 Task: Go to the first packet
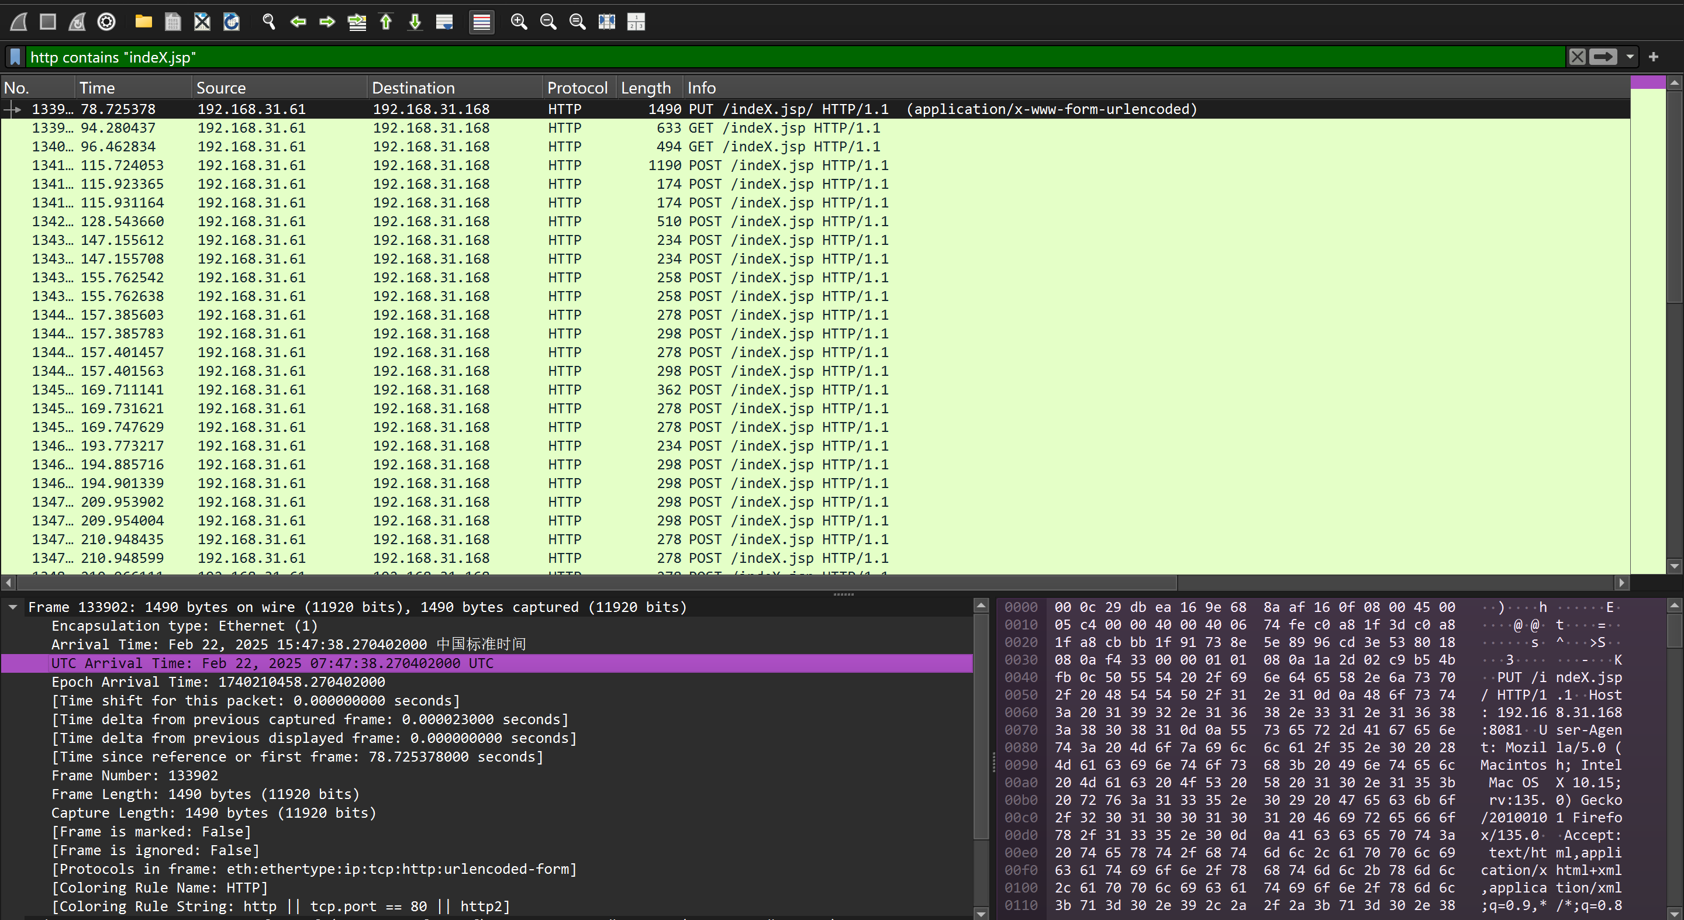point(386,22)
